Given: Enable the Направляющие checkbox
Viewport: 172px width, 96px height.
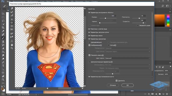Looking at the screenshot, I should point(89,42).
